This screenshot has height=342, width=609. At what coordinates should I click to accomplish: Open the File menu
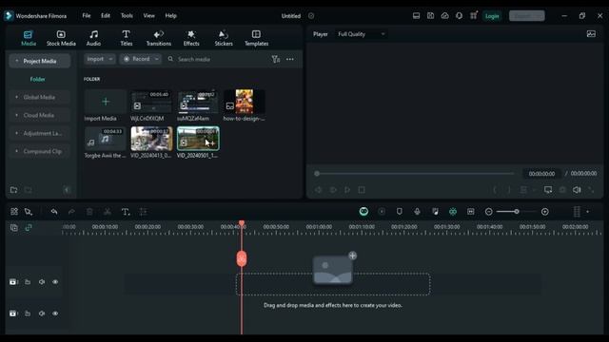coord(87,16)
